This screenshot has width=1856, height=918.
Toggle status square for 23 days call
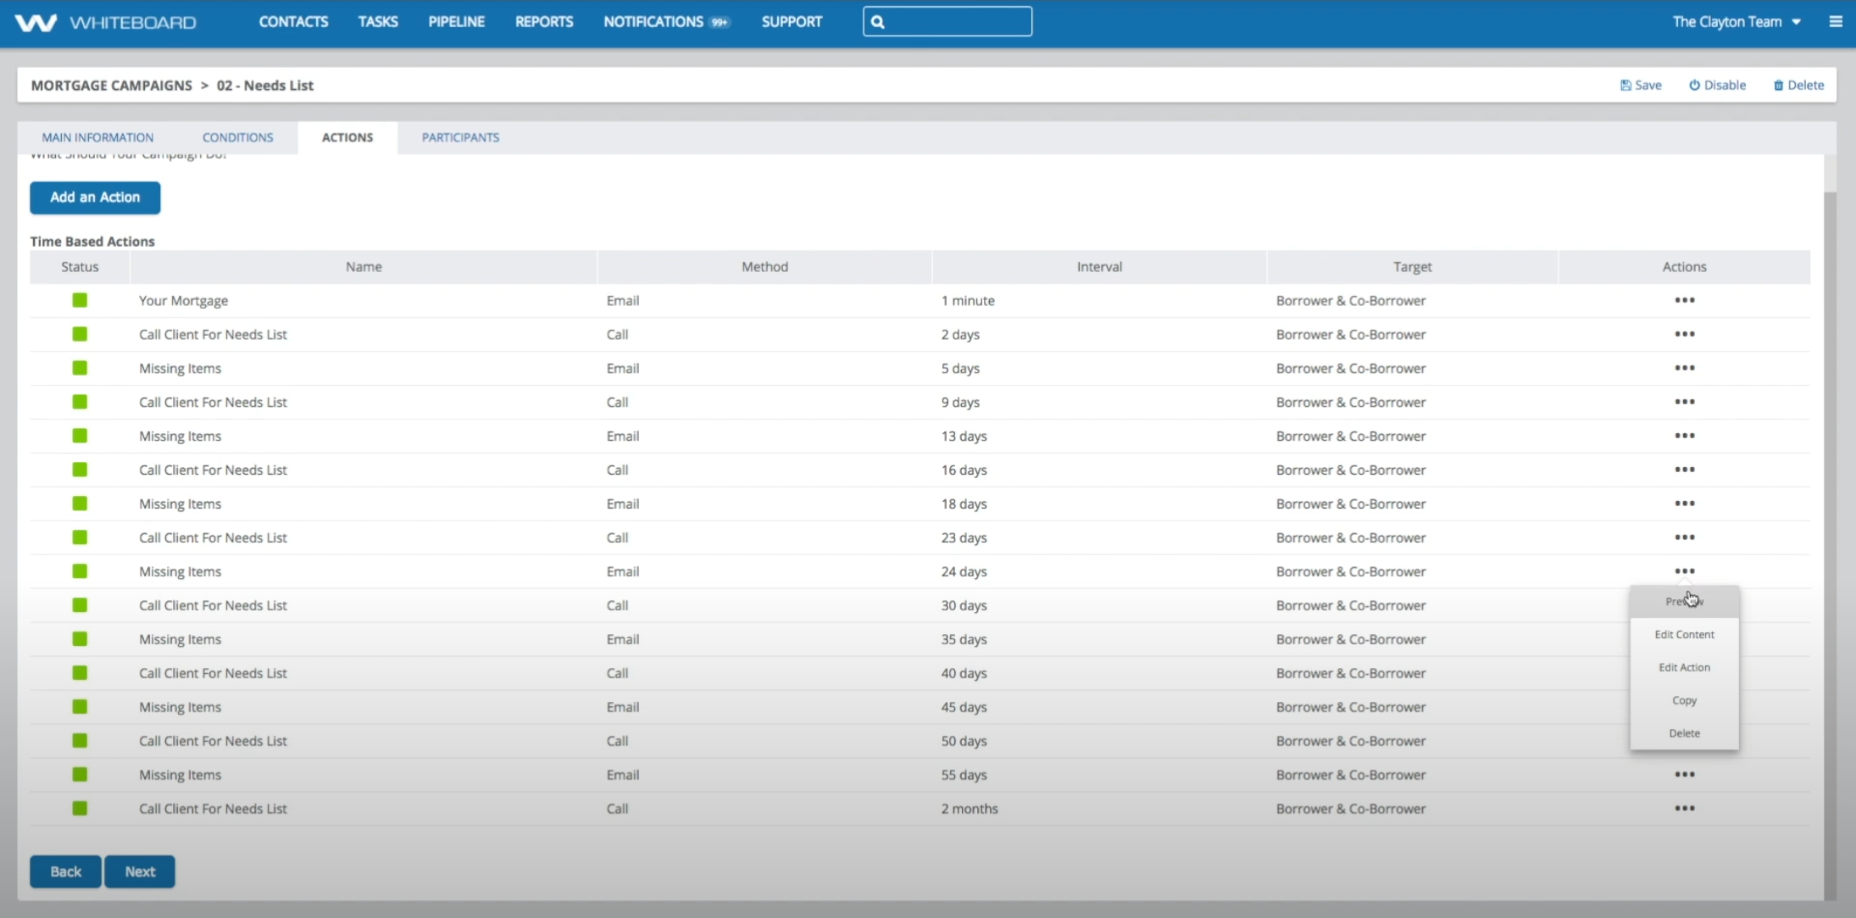click(x=80, y=537)
